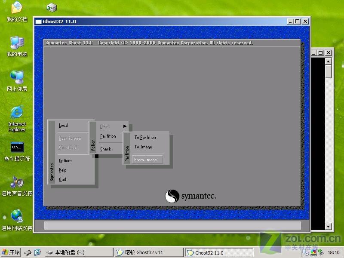Choose Local in the Symantec menu
The height and width of the screenshot is (258, 344).
click(x=64, y=126)
